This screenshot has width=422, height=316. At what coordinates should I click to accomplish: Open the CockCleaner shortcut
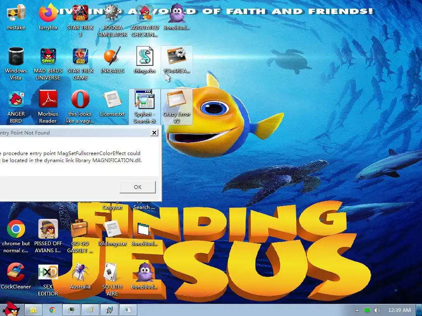pos(16,276)
